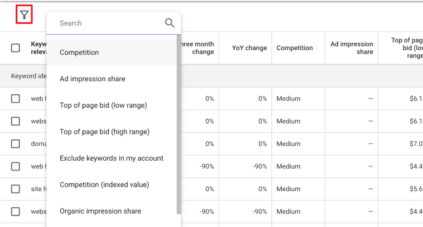Sort by Three month change column header
Viewport: 423px width, 227px height.
(197, 48)
